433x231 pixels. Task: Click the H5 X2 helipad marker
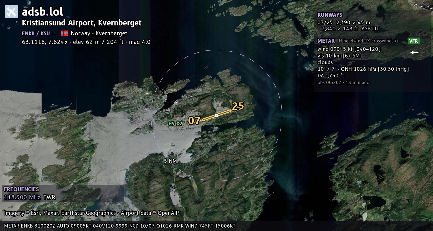[x=176, y=124]
